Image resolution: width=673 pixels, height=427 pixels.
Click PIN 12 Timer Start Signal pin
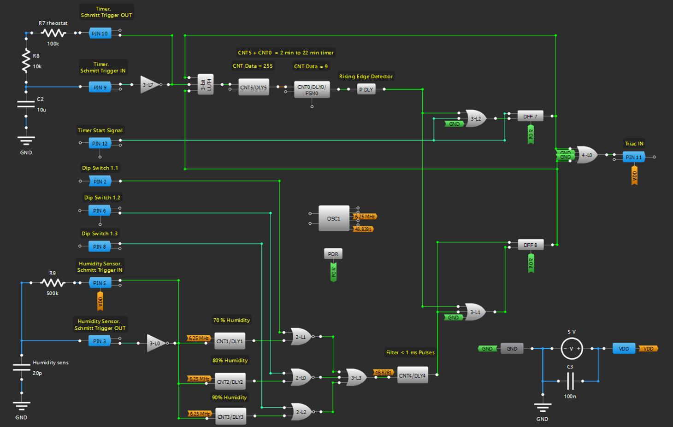[100, 143]
